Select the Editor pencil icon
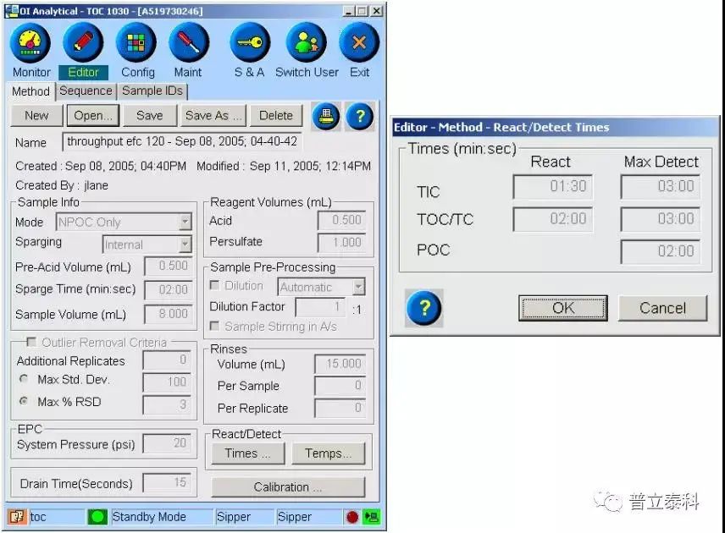The image size is (725, 533). [x=83, y=43]
